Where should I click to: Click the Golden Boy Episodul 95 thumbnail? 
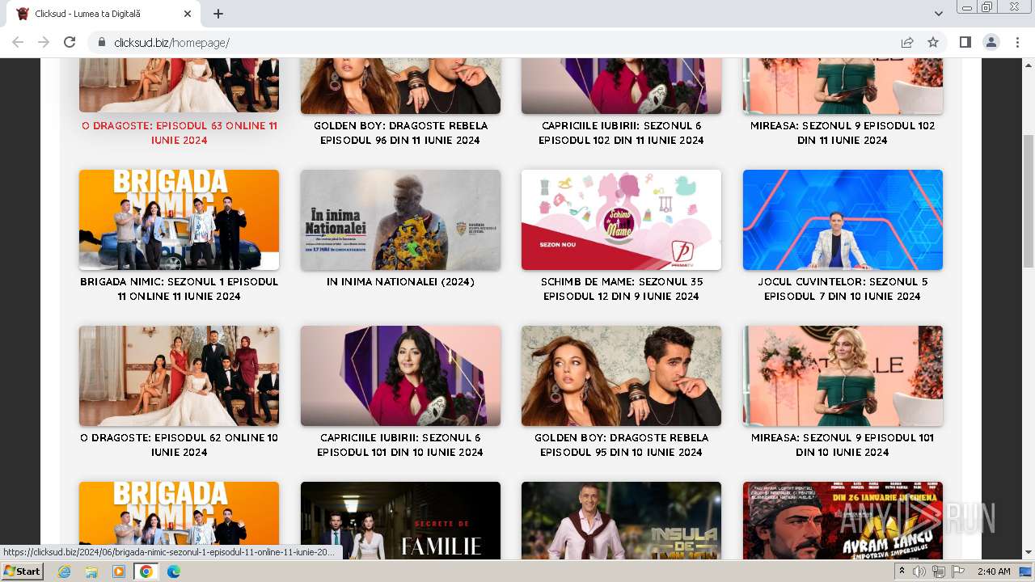(621, 376)
